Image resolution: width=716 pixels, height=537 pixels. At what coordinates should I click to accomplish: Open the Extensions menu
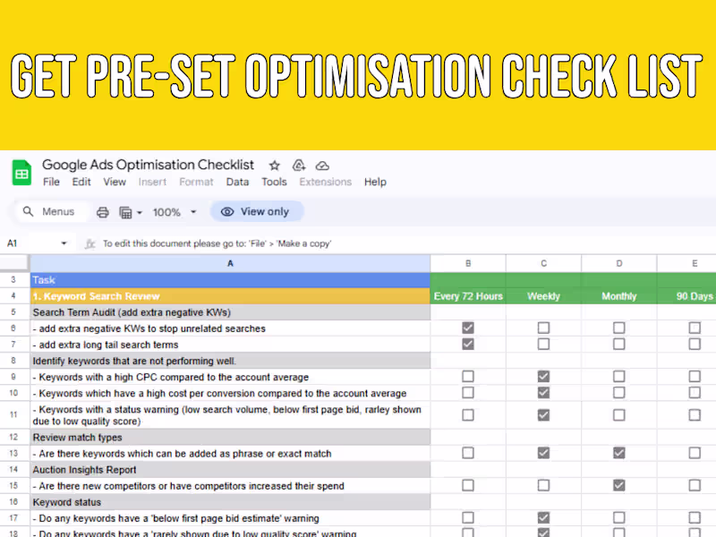point(325,182)
